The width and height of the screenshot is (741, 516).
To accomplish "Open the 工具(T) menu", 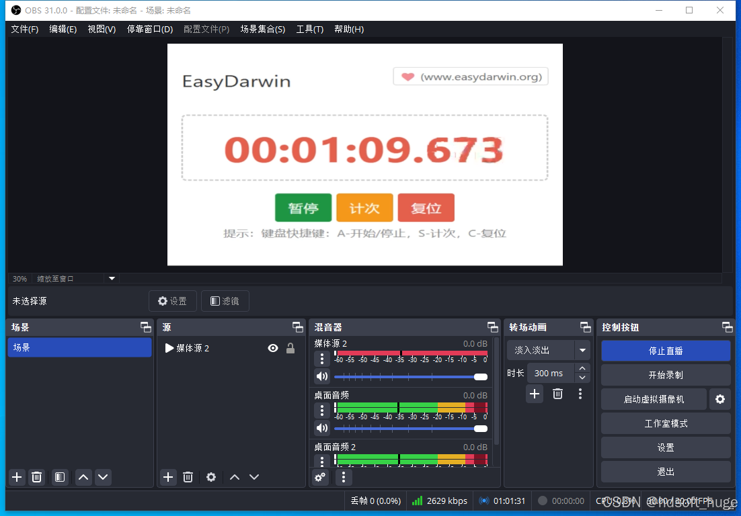I will click(x=309, y=30).
